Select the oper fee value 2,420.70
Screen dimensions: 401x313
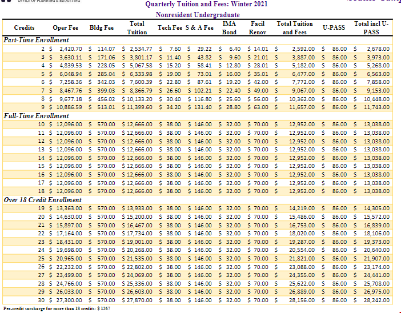tap(71, 49)
